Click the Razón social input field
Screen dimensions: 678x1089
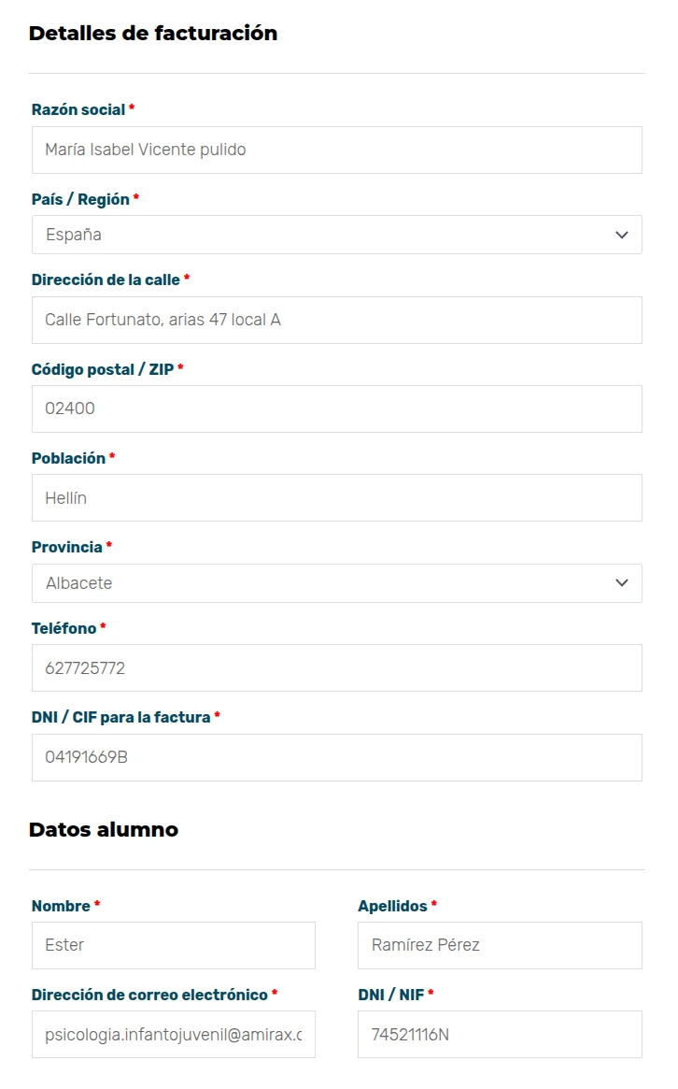click(336, 150)
